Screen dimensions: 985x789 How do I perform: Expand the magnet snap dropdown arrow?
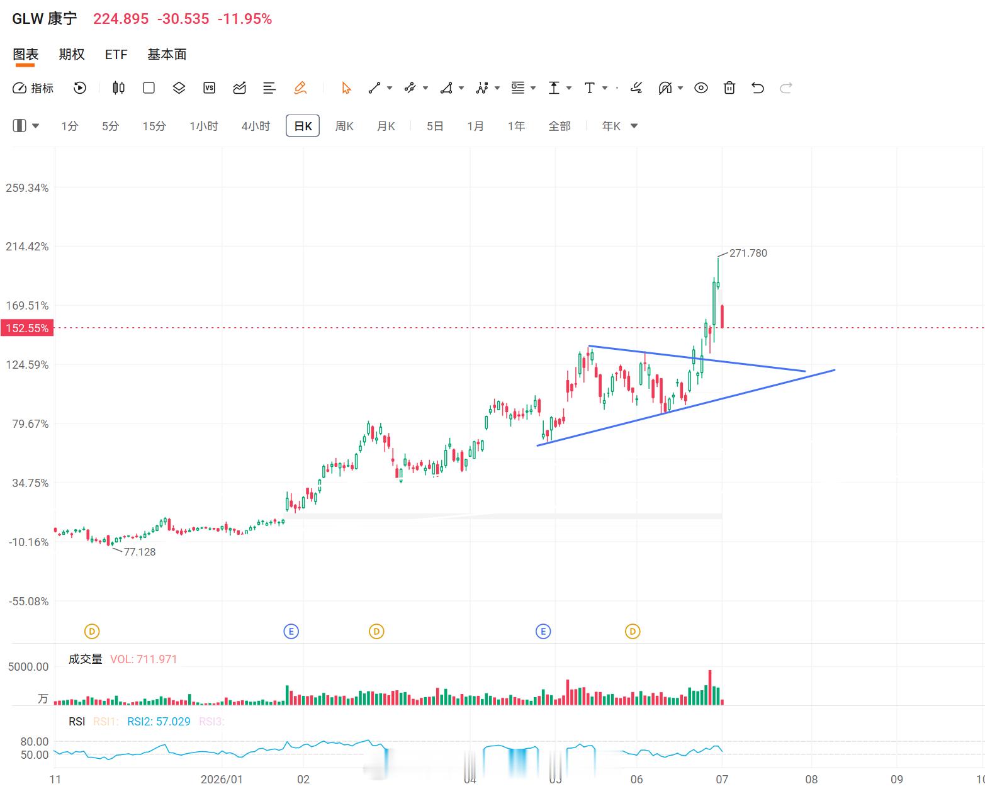(680, 88)
